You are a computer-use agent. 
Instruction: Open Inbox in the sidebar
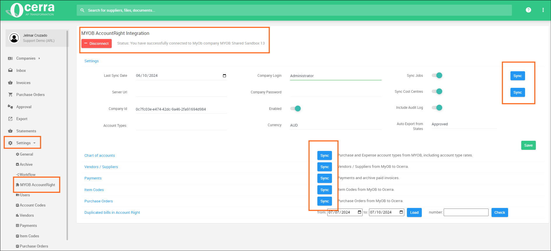pos(21,70)
